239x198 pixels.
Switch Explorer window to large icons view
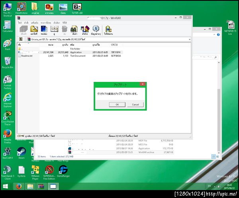click(218, 157)
